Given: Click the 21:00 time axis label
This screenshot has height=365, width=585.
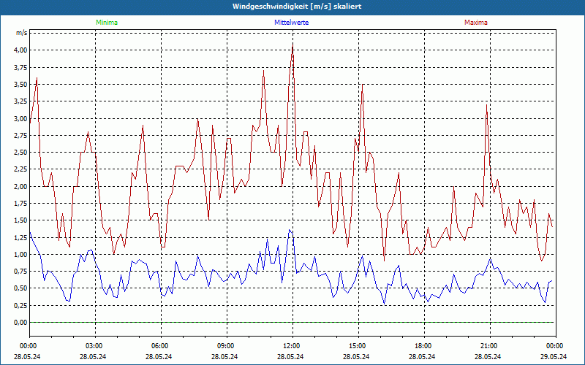Looking at the screenshot, I should coord(490,346).
